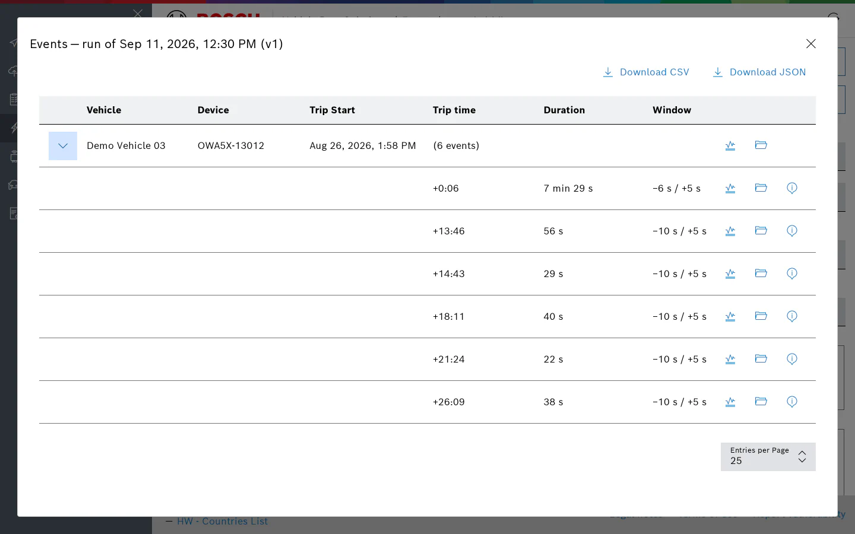This screenshot has height=534, width=855.
Task: Select the +26:09 trip time
Action: [449, 402]
